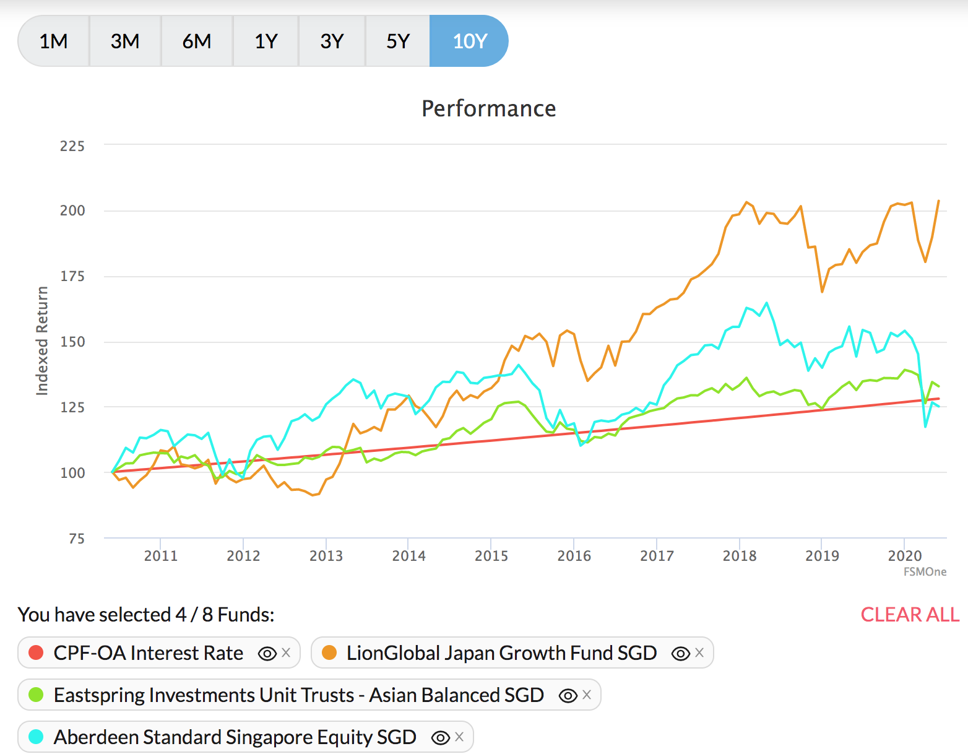Screen dimensions: 968x754
Task: Select the 3Y period tab
Action: [x=332, y=41]
